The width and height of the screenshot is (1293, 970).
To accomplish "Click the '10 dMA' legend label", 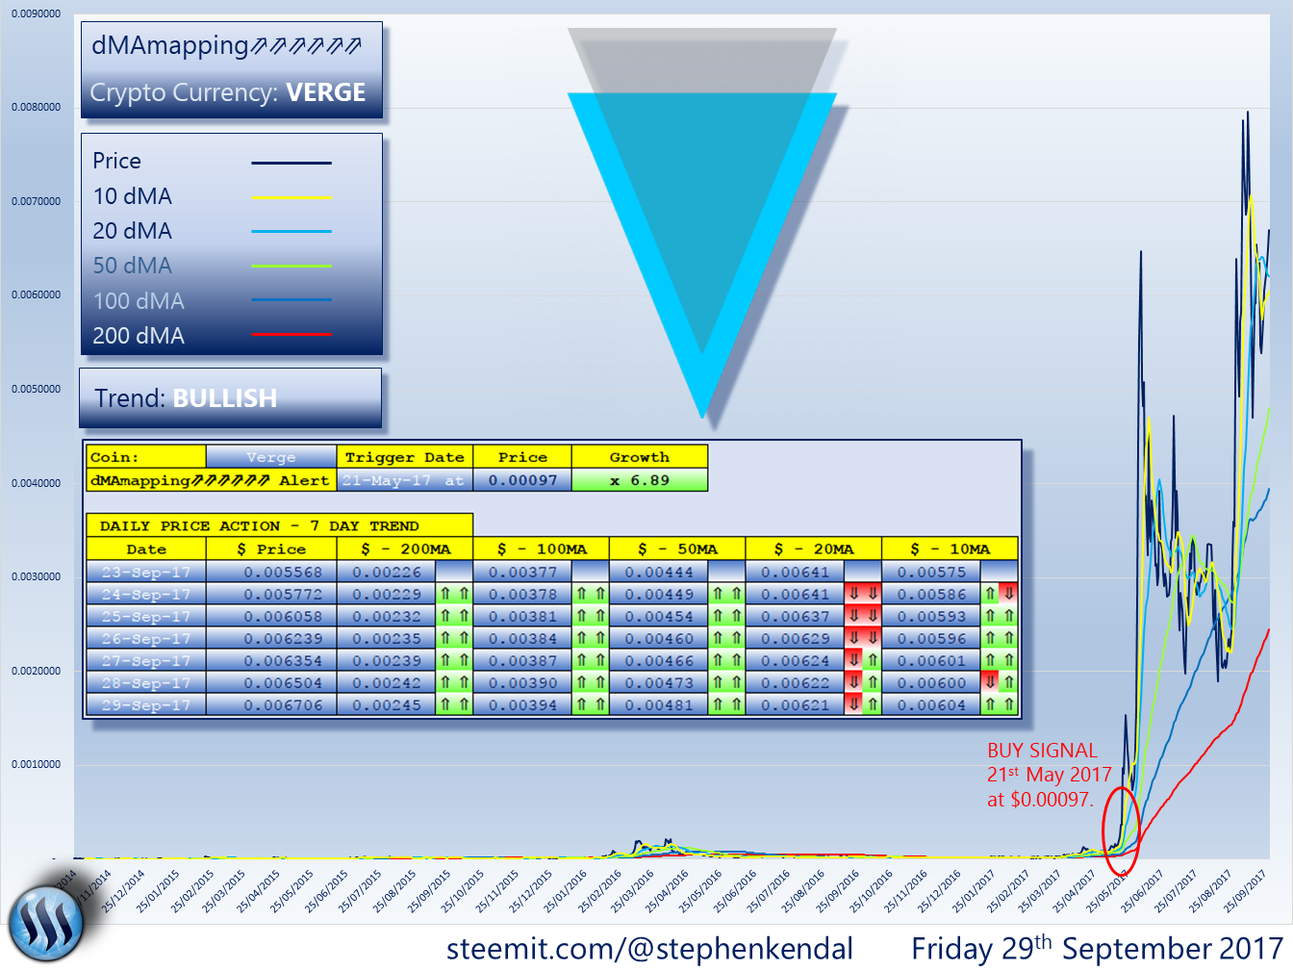I will pos(132,196).
